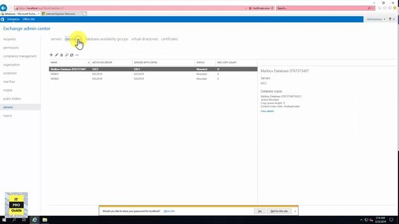Click the browser Favorites star icon
The image size is (399, 224).
coord(385,8)
